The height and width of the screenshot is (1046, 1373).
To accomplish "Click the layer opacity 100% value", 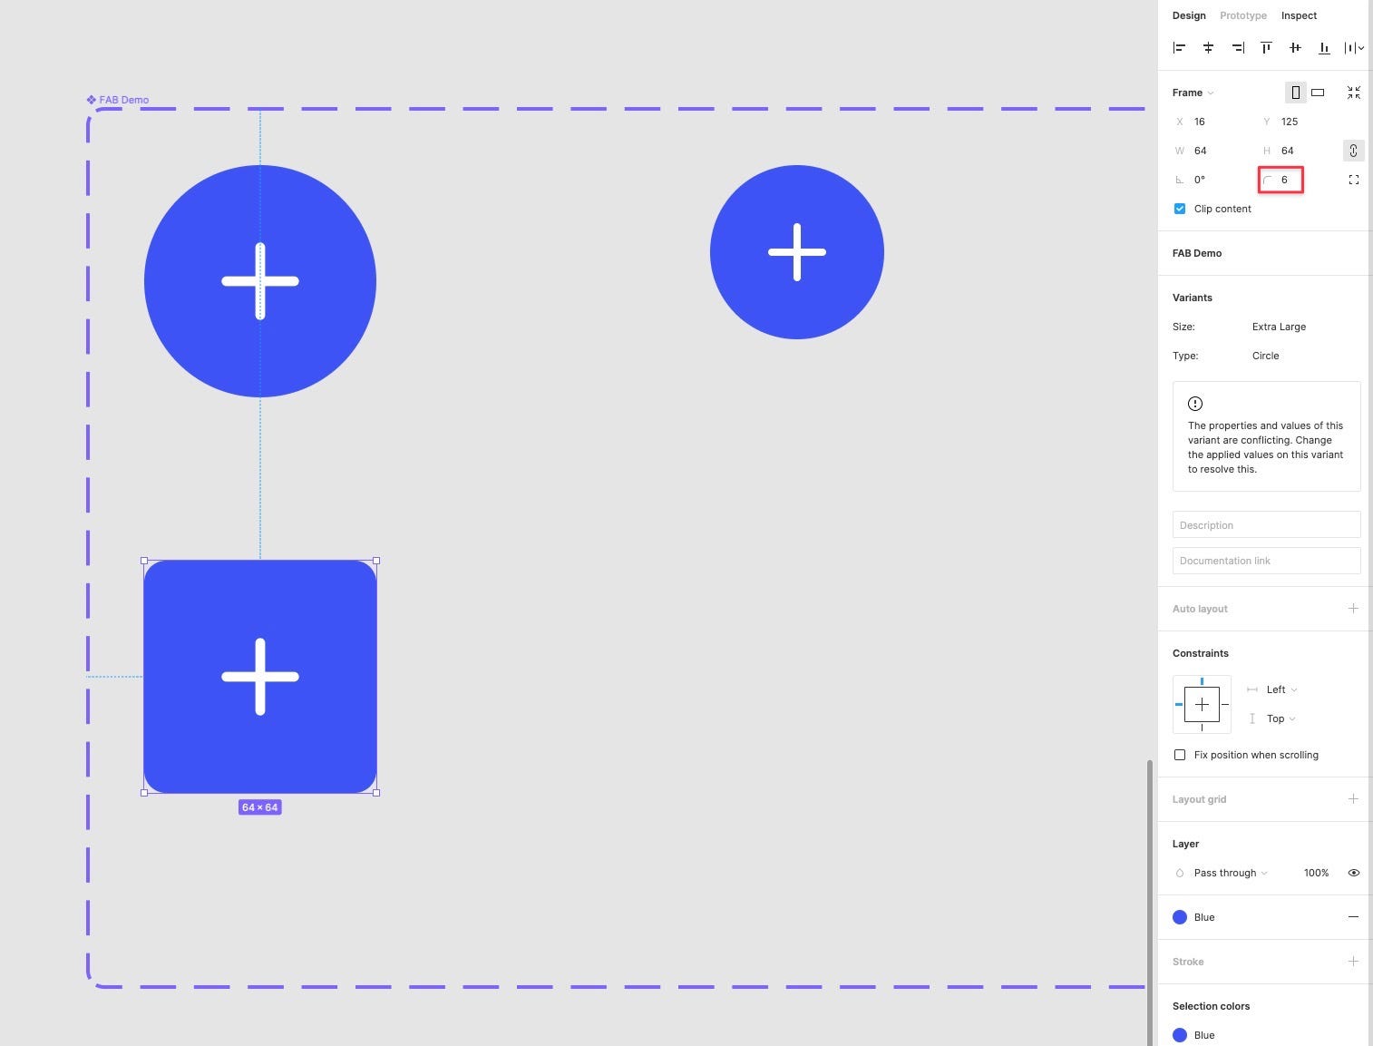I will coord(1316,873).
